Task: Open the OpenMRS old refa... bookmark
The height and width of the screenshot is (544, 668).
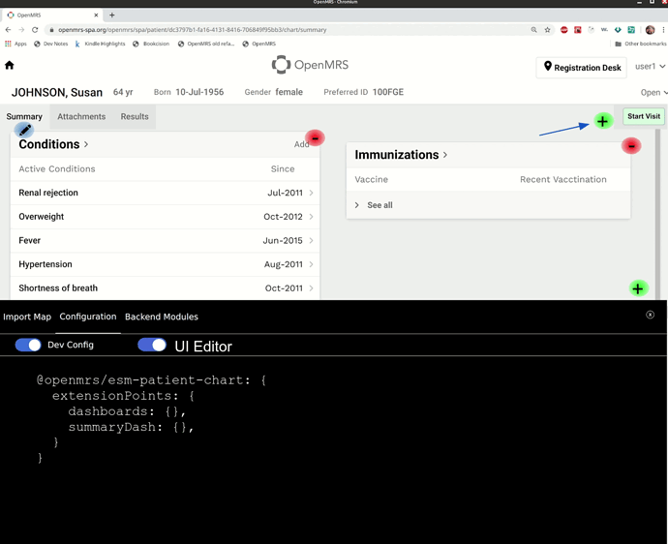Action: [x=206, y=44]
